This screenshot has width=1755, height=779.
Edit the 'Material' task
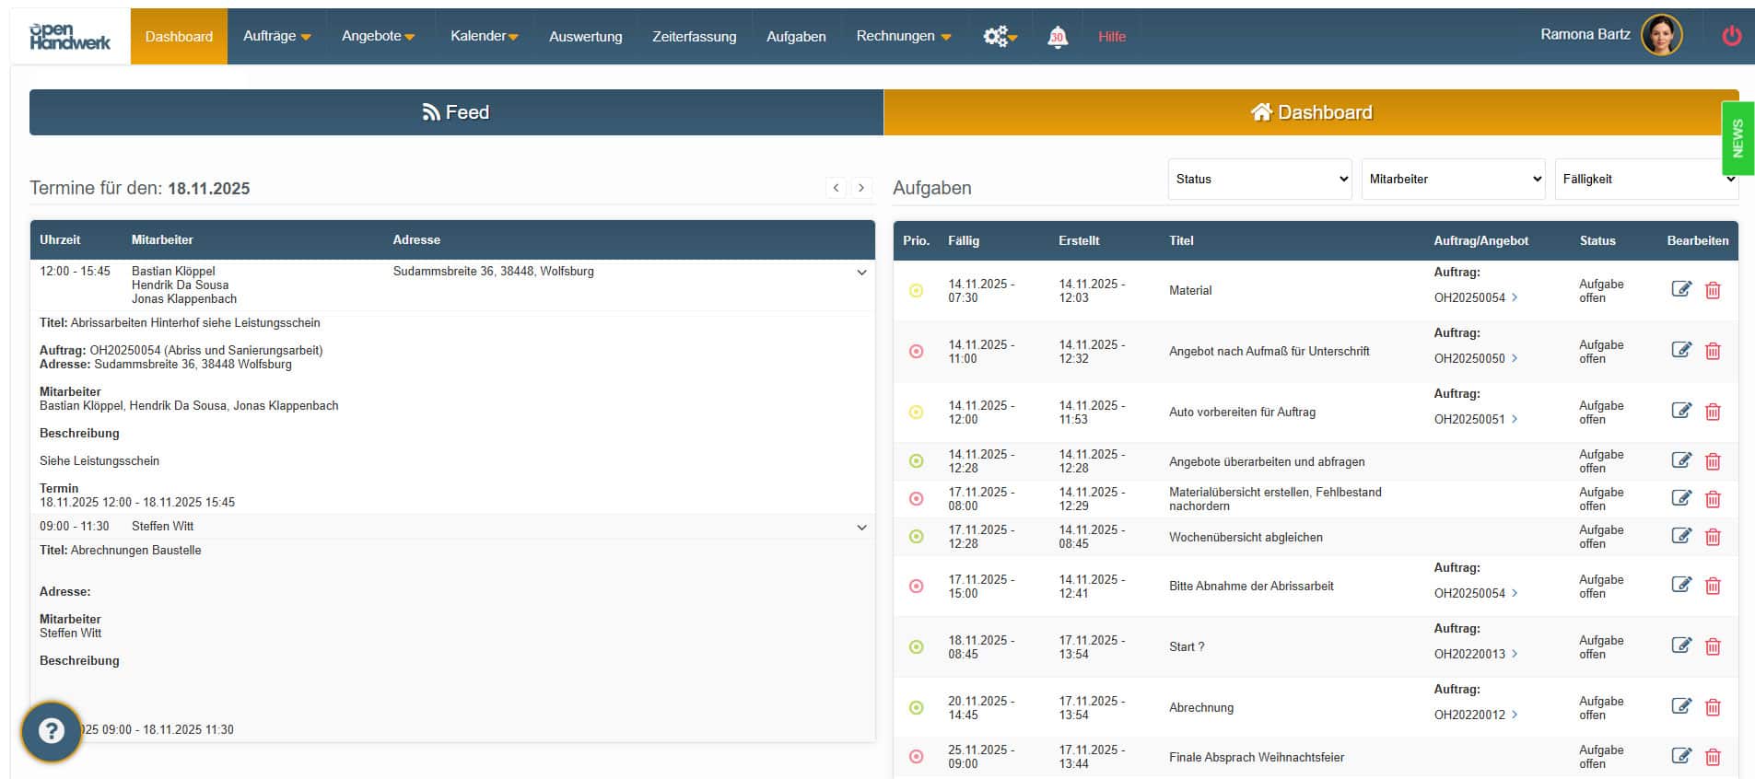[x=1680, y=290]
